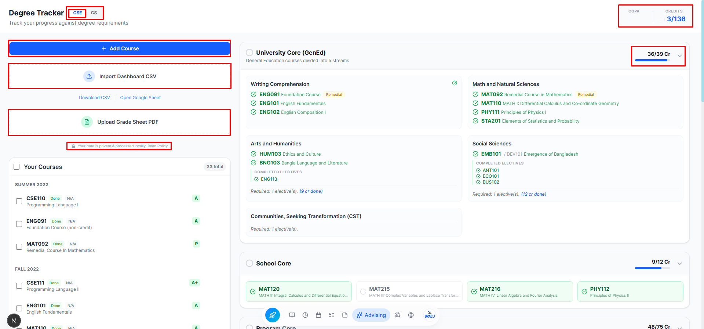Click the upload icon beside Import Dashboard CSV
Screen dimensions: 704x329
[89, 76]
